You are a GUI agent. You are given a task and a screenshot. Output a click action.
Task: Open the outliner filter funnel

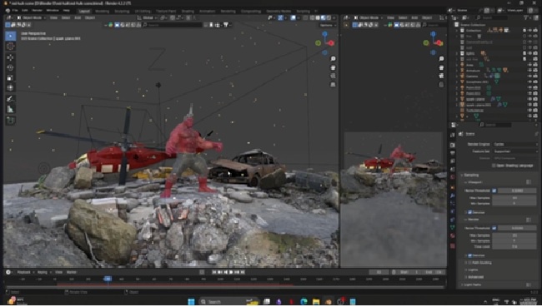[527, 17]
